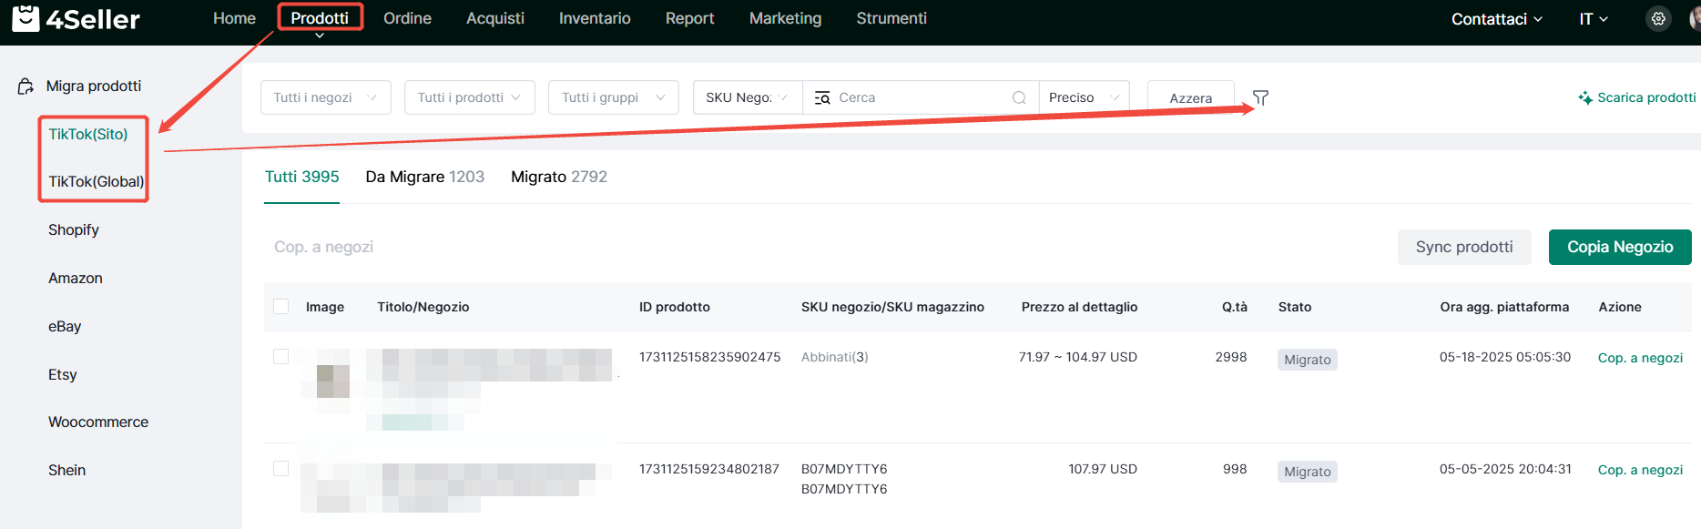Open the Marketing menu
1701x529 pixels.
pos(785,18)
